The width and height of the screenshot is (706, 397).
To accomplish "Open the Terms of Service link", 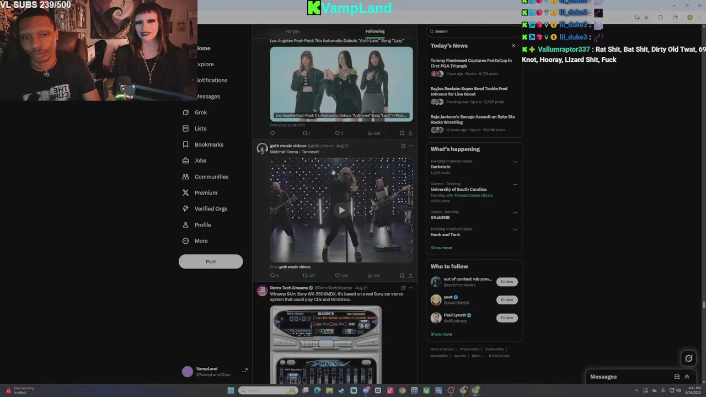I will (x=442, y=349).
